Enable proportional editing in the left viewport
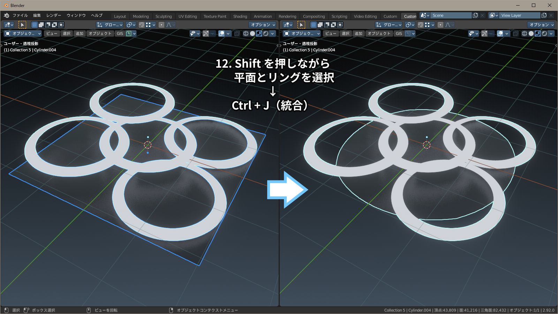This screenshot has width=558, height=314. point(161,24)
